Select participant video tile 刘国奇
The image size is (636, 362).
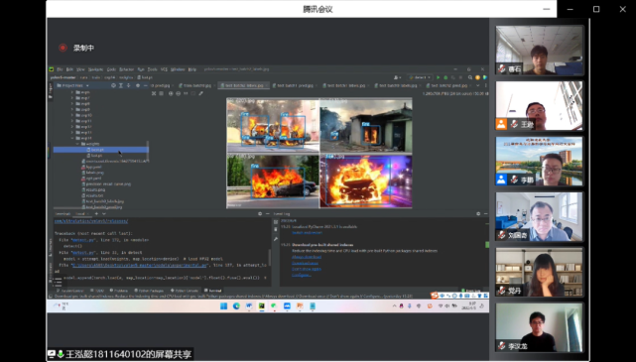pos(539,216)
